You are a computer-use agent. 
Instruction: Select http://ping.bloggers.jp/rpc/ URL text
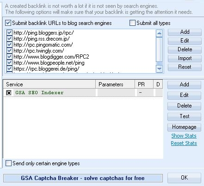click(43, 33)
